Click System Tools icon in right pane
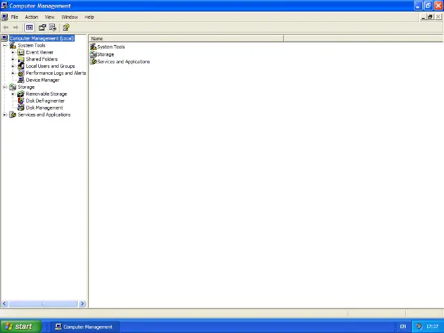 click(x=94, y=46)
